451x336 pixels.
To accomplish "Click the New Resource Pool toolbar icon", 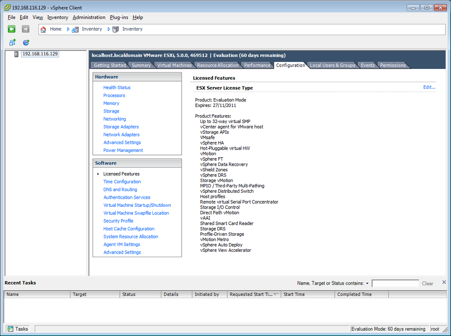I will click(26, 42).
